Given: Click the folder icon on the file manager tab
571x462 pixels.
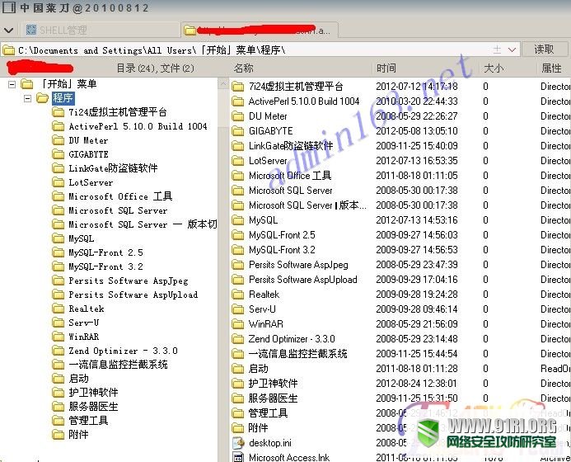Looking at the screenshot, I should [190, 30].
